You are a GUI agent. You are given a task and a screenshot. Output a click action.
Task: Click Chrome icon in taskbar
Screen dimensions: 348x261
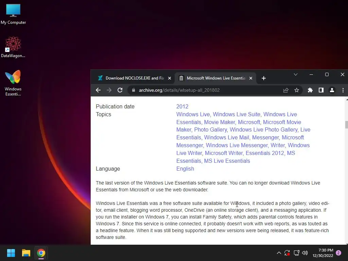41,253
